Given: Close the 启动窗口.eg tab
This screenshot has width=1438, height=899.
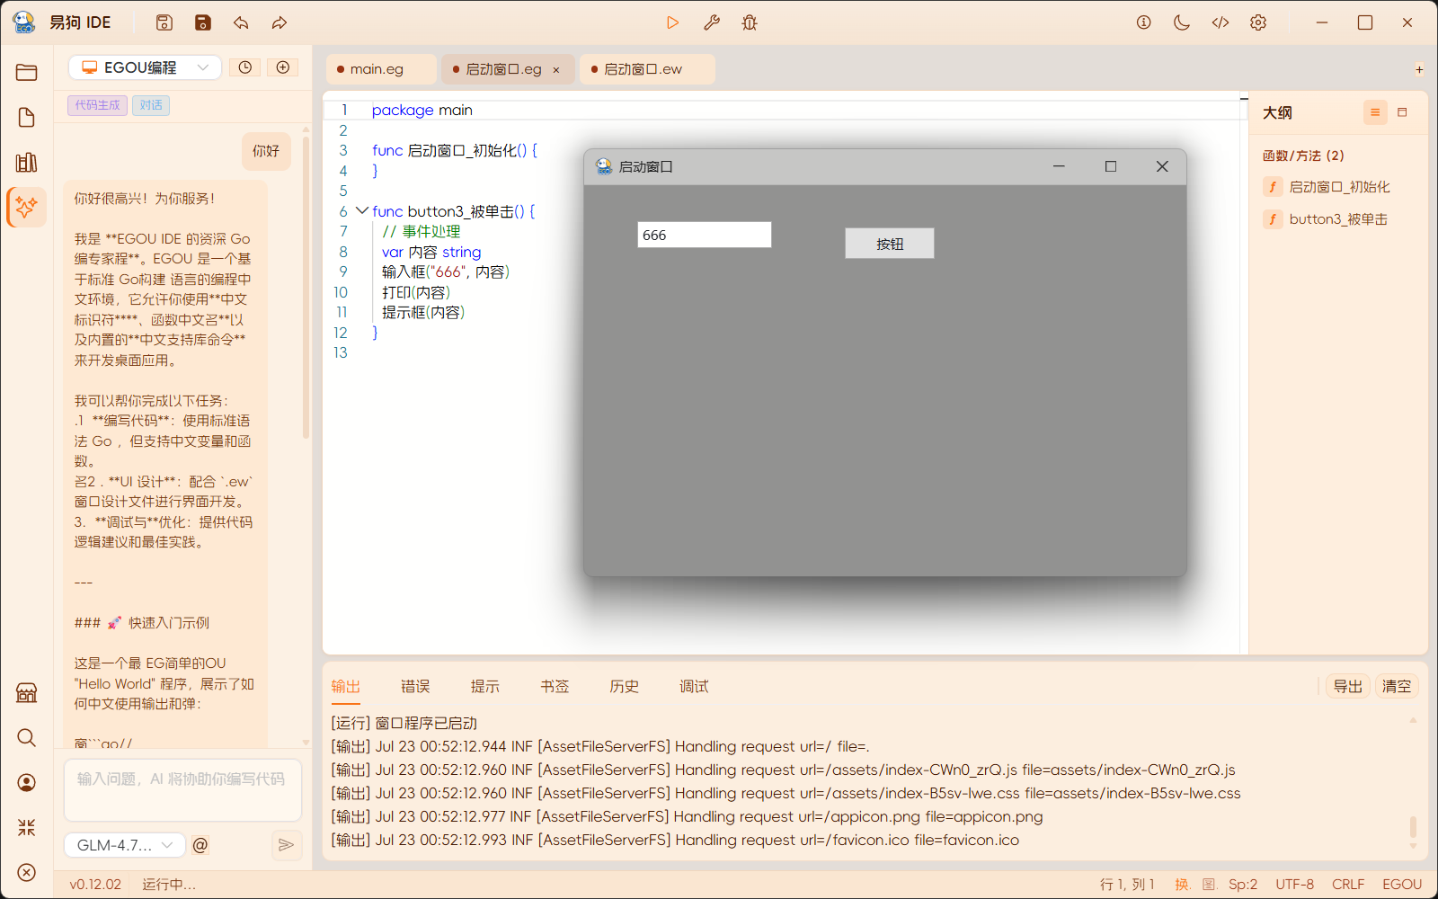Looking at the screenshot, I should click(556, 70).
